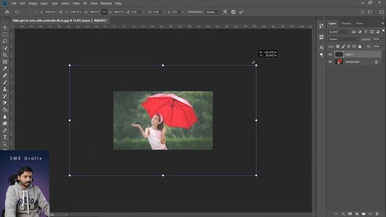This screenshot has width=386, height=217.
Task: Create a new adjustment layer
Action: (356, 214)
